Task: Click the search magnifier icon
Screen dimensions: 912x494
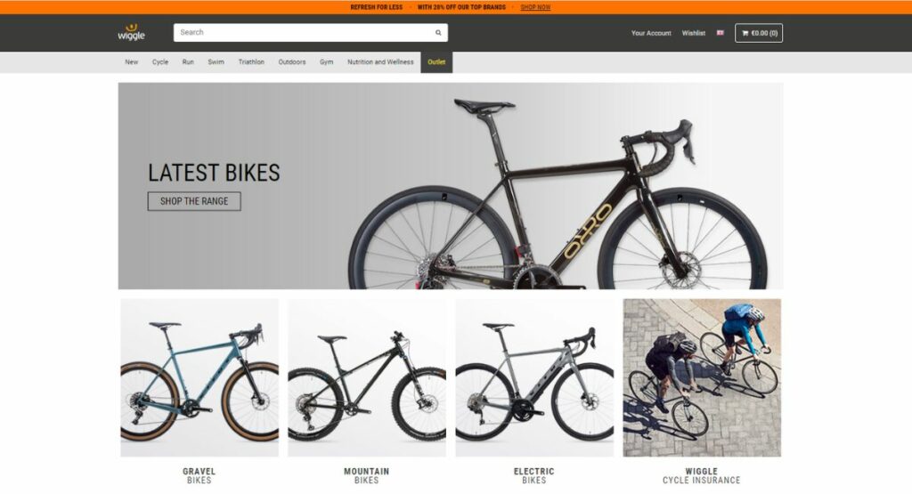Action: (x=438, y=33)
